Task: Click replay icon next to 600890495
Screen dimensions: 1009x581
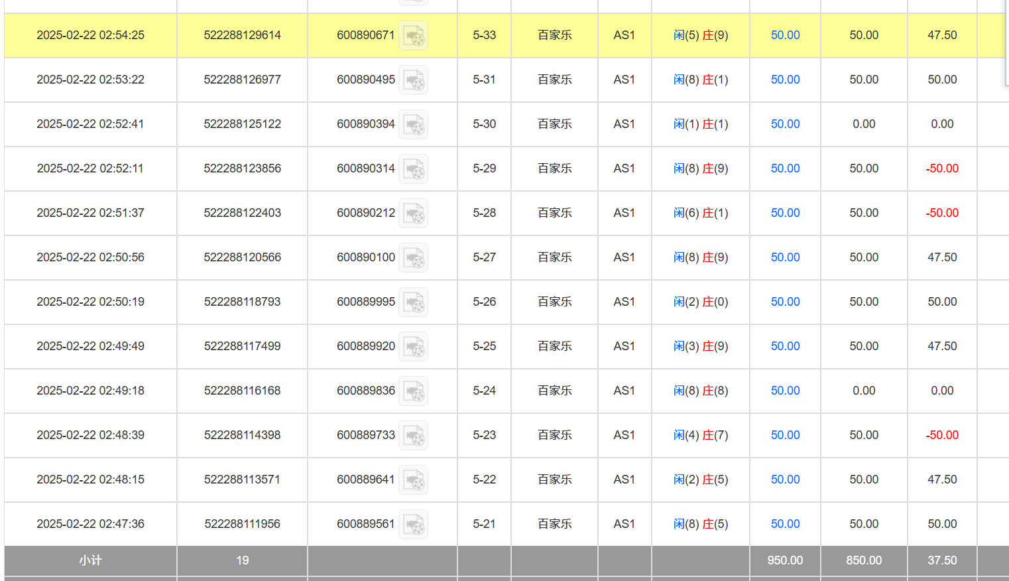Action: click(413, 80)
